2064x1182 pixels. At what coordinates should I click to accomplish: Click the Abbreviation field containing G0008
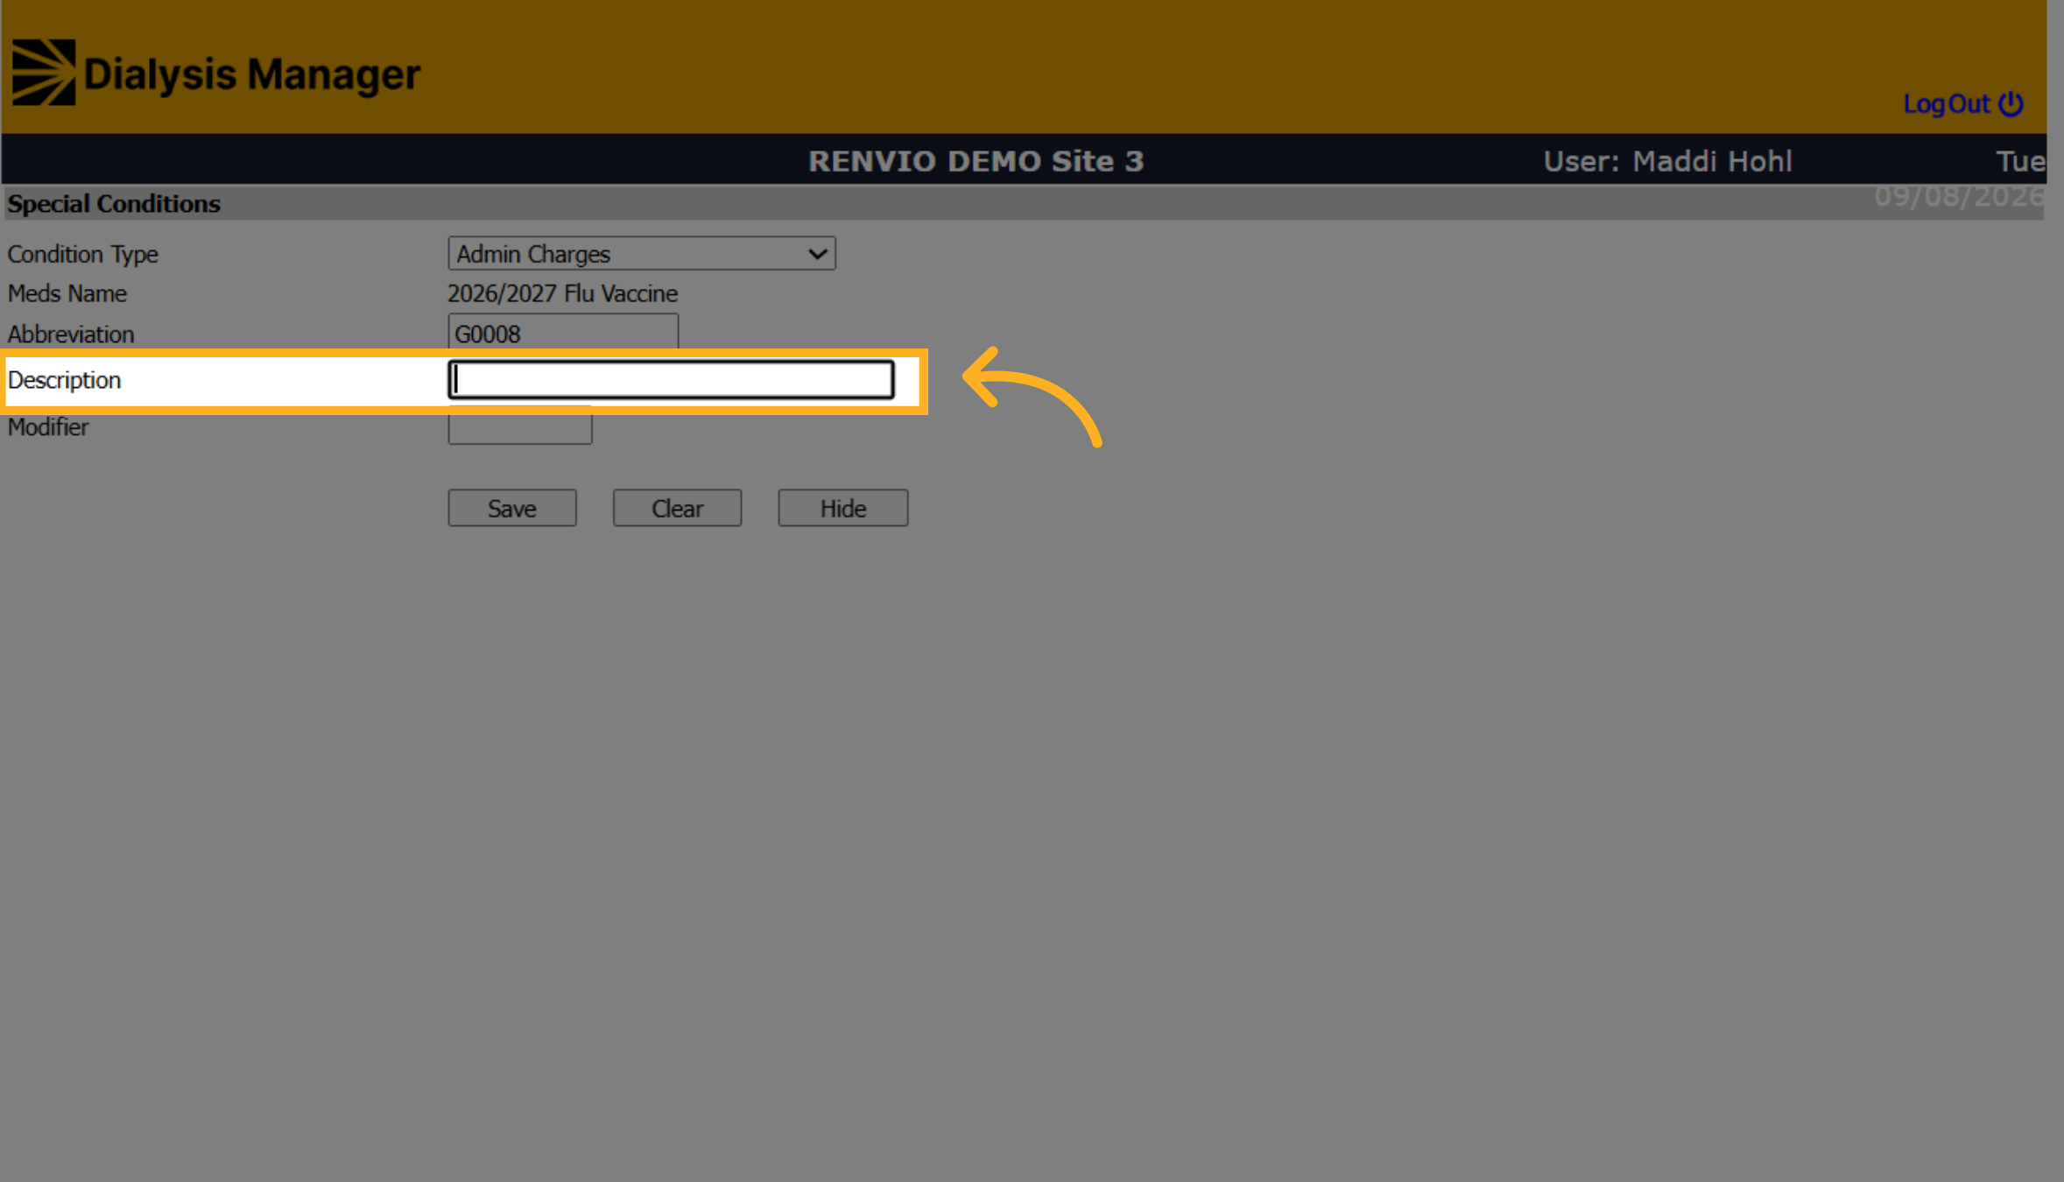563,334
